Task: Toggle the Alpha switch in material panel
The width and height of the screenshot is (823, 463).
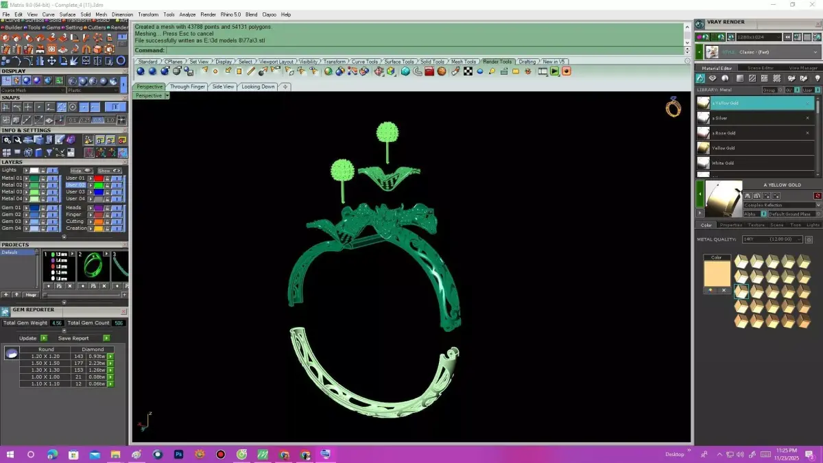Action: tap(764, 213)
